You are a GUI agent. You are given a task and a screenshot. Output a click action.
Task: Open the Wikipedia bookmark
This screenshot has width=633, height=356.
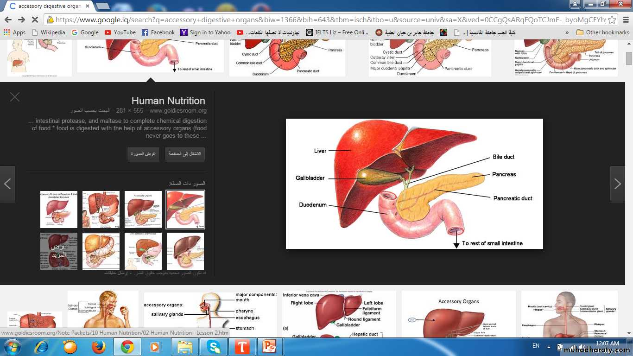point(48,32)
